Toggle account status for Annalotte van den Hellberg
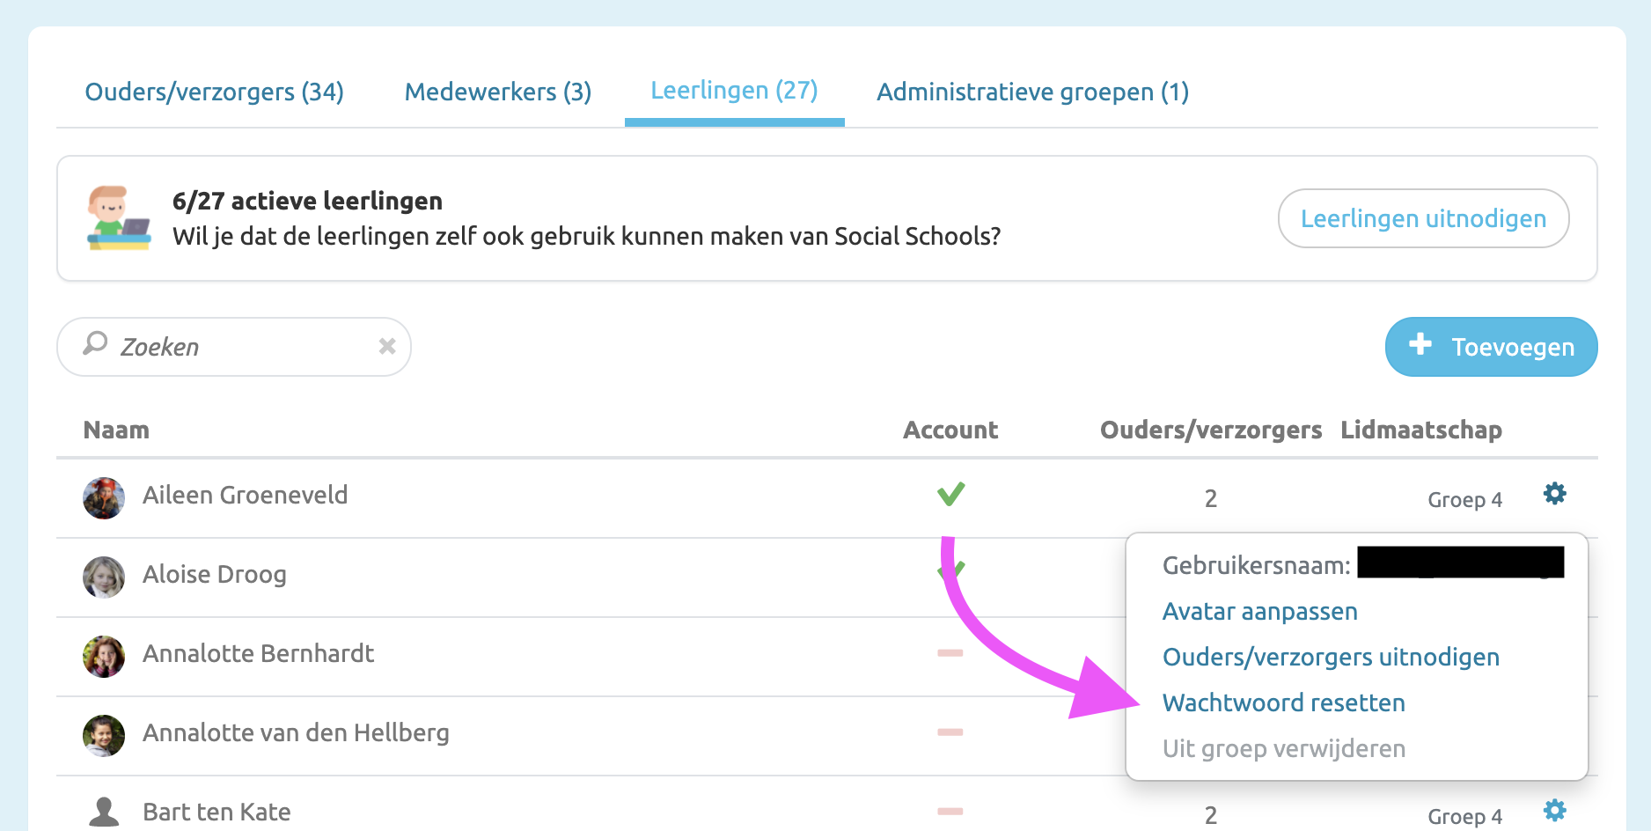 point(950,732)
